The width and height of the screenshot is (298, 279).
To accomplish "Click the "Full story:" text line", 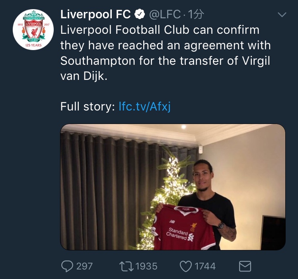I will [x=87, y=107].
